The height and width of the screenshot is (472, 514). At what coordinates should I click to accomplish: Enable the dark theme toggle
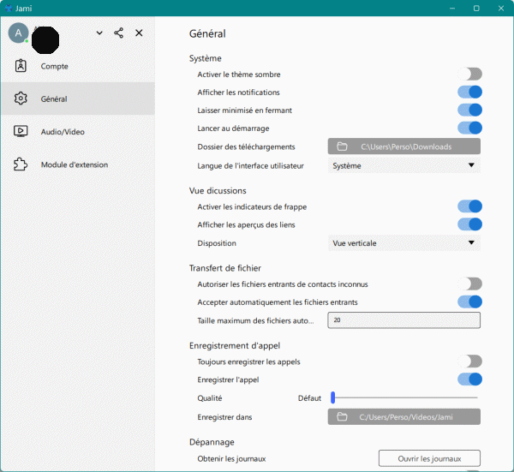click(469, 75)
